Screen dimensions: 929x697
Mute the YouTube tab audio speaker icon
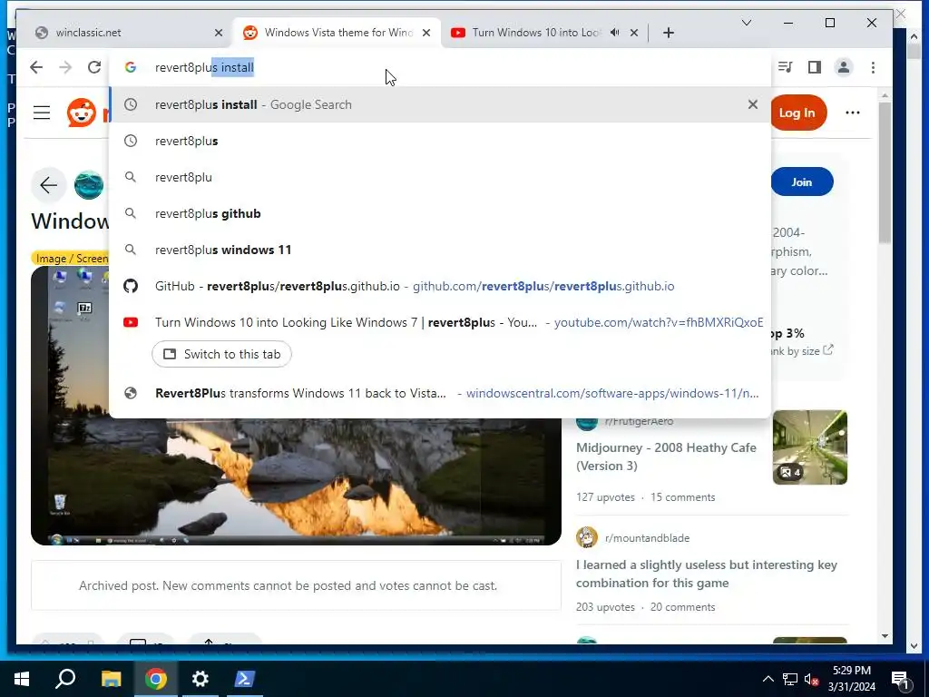(x=615, y=33)
